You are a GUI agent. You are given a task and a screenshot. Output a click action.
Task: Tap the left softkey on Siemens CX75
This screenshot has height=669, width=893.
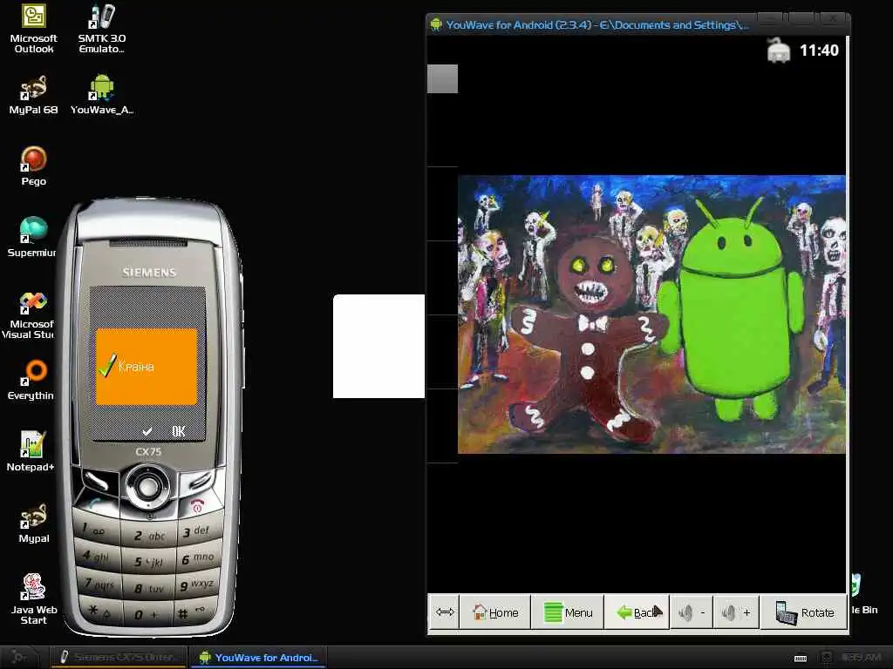coord(98,481)
